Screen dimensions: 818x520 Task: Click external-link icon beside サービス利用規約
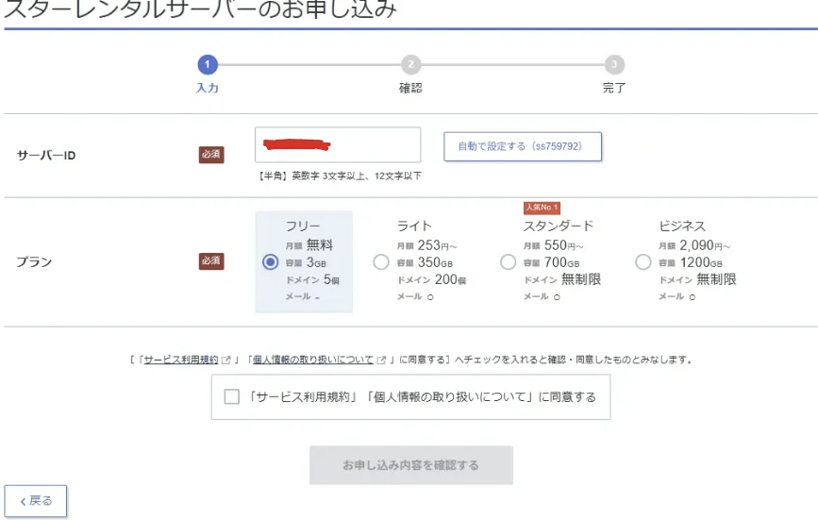[x=226, y=360]
